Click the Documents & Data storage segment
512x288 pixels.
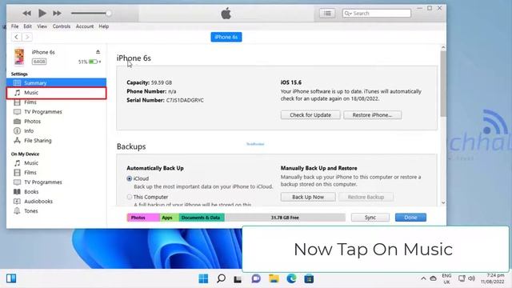[x=202, y=218]
